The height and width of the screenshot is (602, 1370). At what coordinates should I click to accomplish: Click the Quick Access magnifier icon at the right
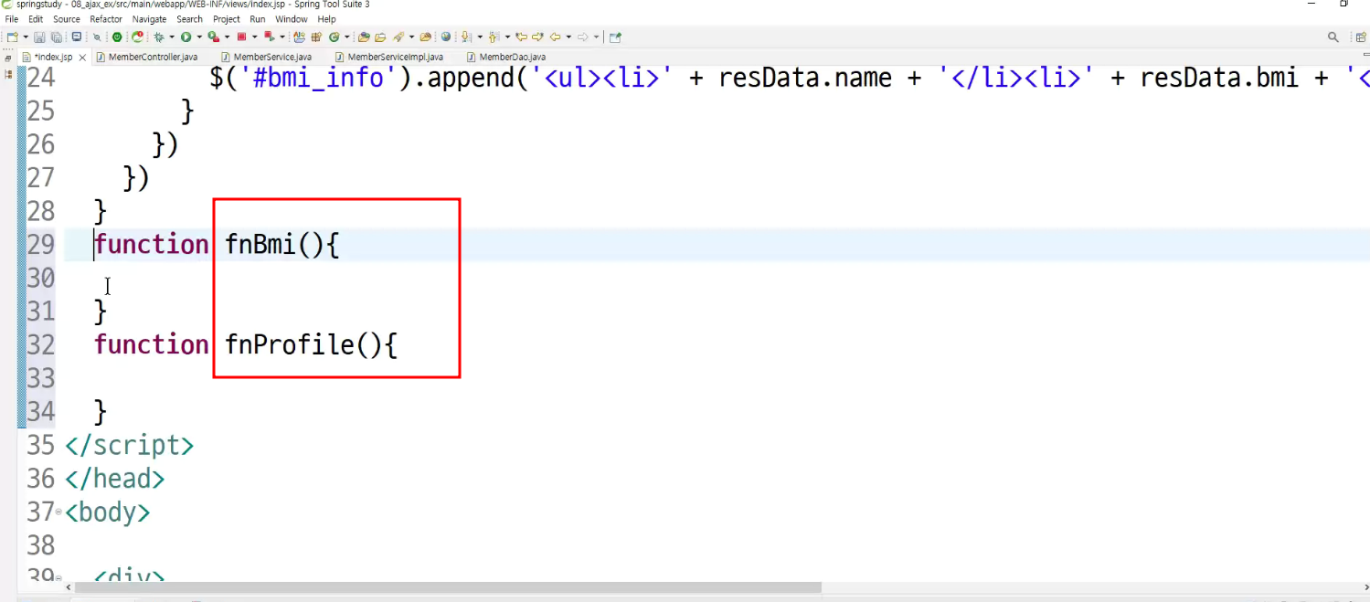1333,37
